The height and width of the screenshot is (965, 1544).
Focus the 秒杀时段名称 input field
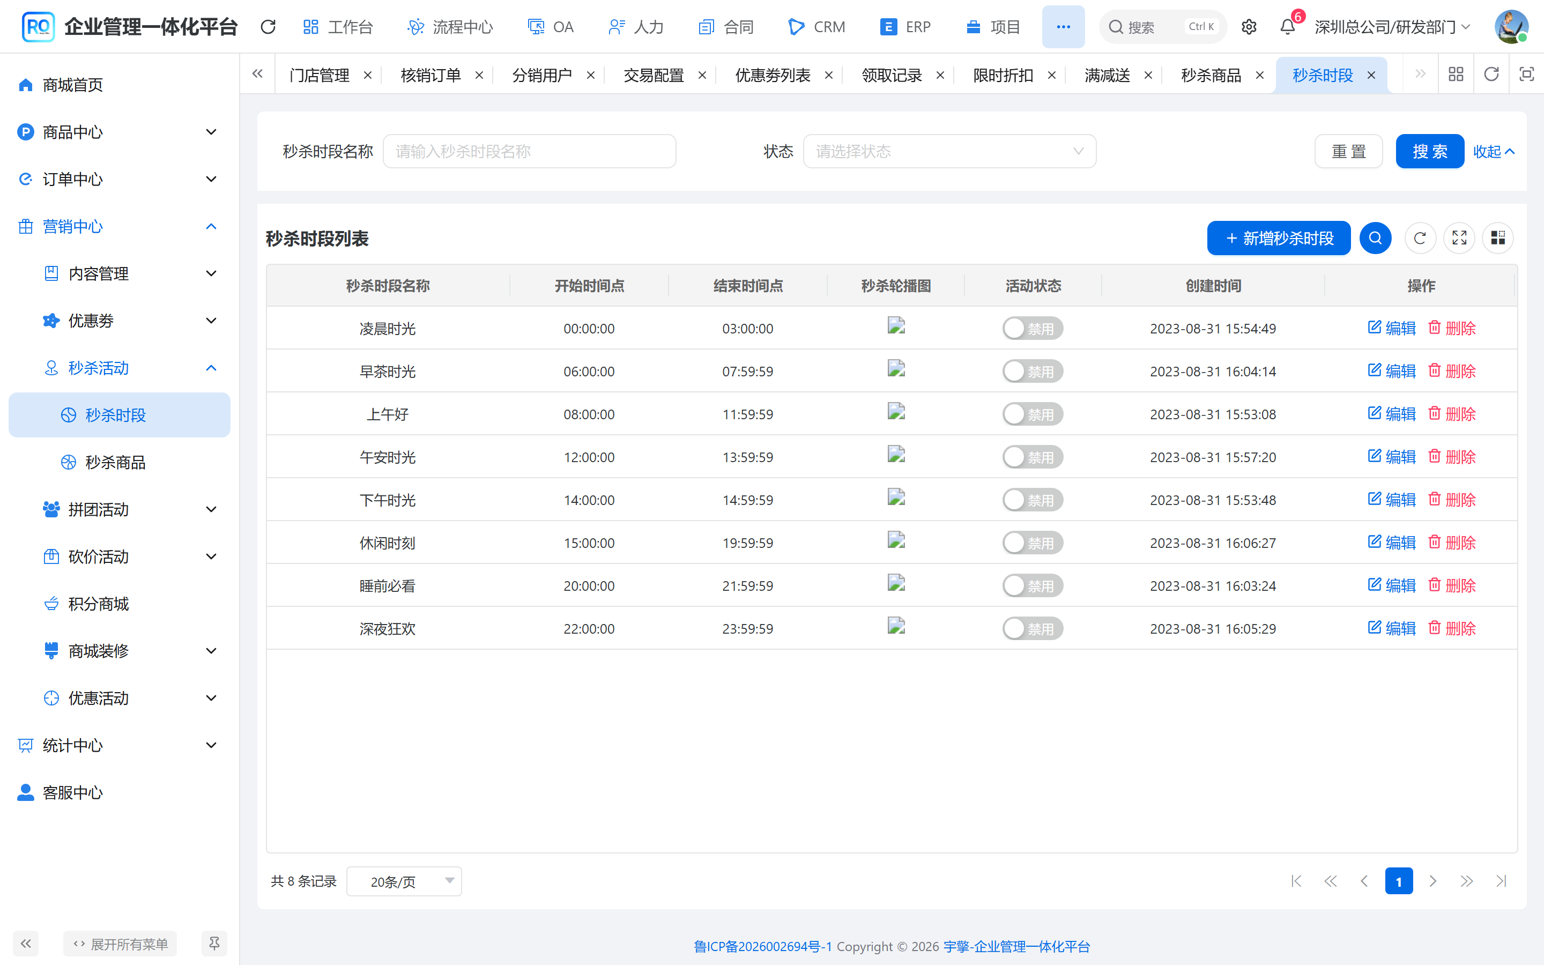pos(529,151)
